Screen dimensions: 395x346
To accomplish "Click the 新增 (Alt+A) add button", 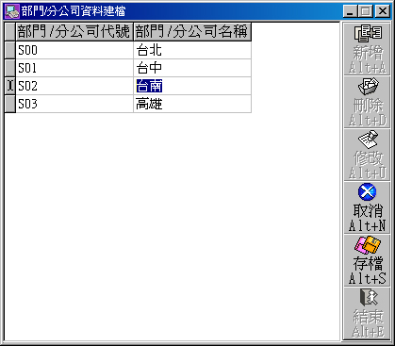I will click(x=367, y=49).
